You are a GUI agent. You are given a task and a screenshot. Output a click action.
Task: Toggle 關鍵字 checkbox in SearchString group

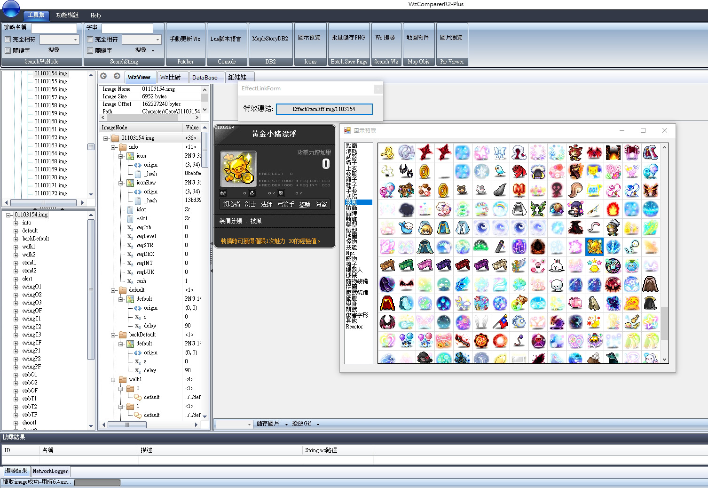[x=90, y=50]
